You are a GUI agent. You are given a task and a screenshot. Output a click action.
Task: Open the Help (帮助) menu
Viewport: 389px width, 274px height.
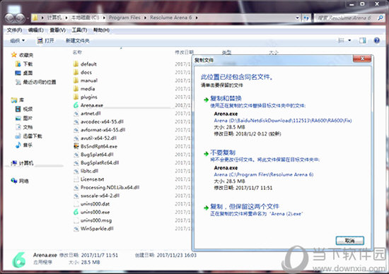(101, 30)
